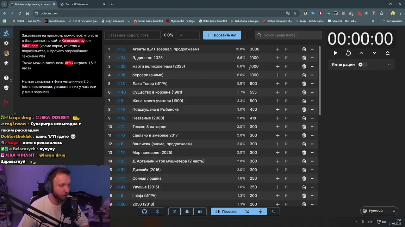Click plus for Существо в корзине (1981)

click(x=278, y=92)
